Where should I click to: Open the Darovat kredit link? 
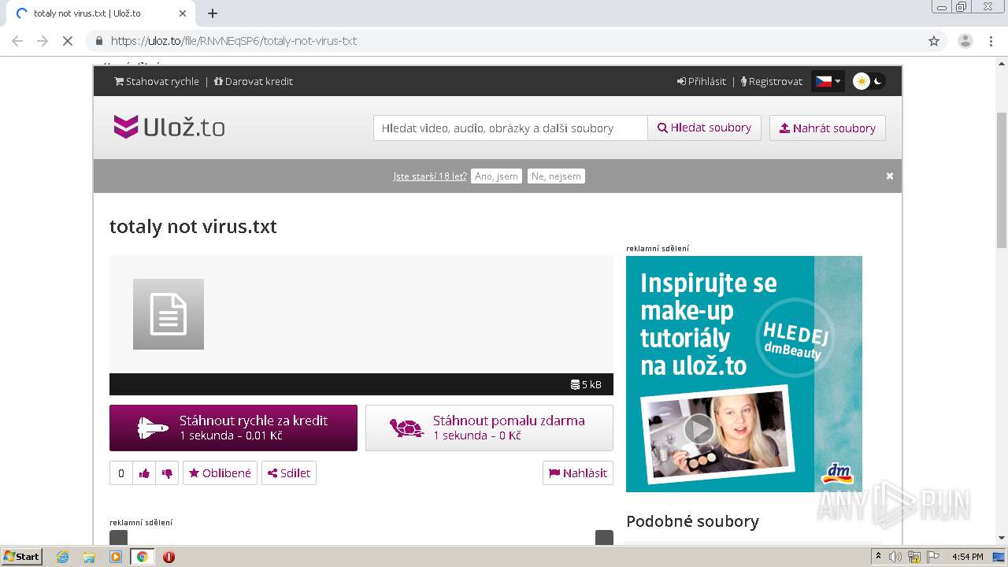254,81
